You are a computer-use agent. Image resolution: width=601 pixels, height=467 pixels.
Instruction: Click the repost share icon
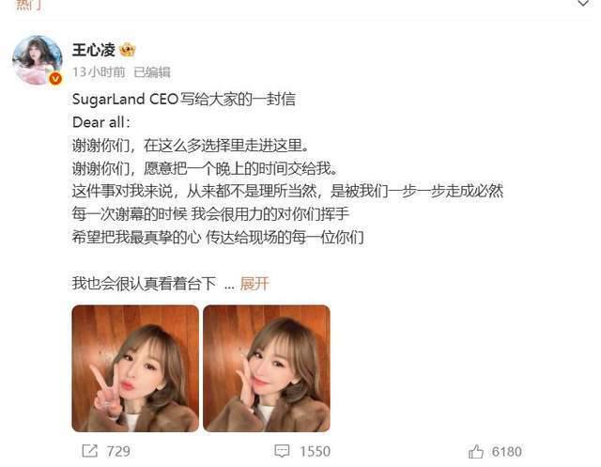90,450
